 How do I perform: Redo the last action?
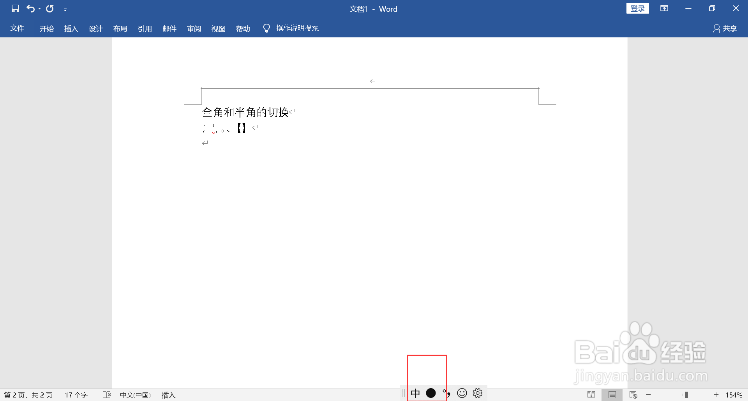pos(50,9)
